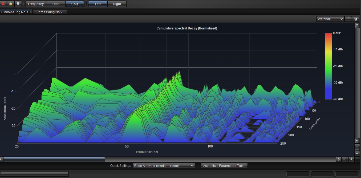
Task: Click the red record measurement button
Action: 3,4
